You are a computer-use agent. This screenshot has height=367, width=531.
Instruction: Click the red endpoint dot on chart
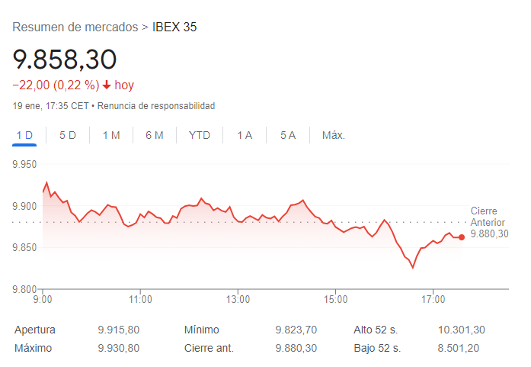coord(462,237)
